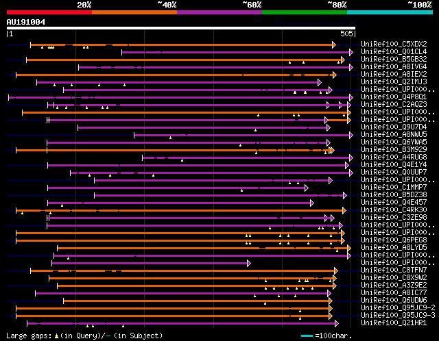Click the purple alignment bar of UniRef100_Q01CL4
This screenshot has width=439, height=341.
(x=237, y=52)
